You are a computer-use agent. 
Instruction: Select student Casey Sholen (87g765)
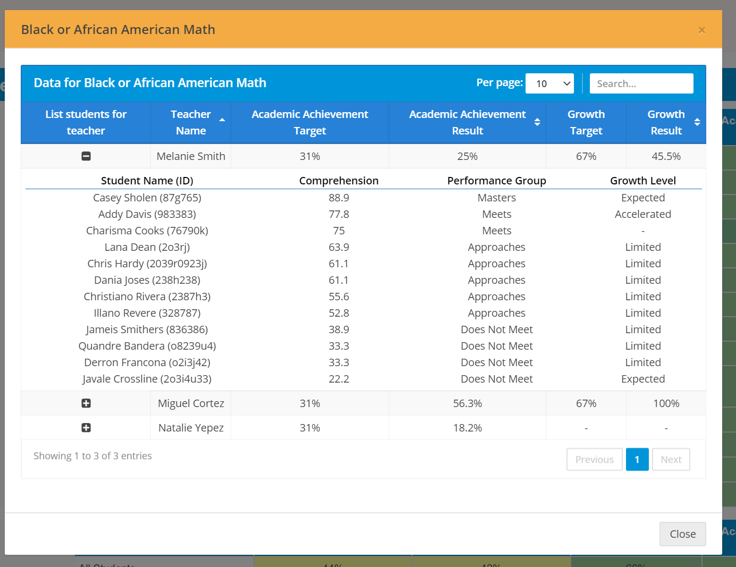147,198
